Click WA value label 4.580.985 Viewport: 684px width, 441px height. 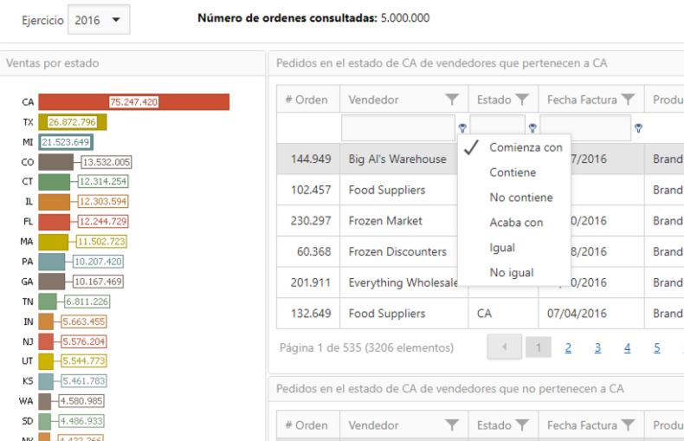pos(81,401)
